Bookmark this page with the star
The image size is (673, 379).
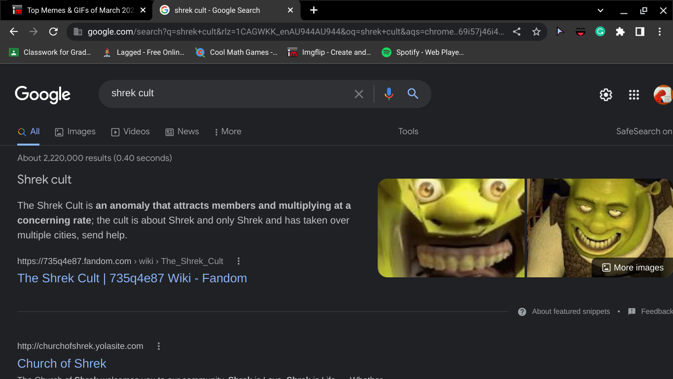tap(536, 32)
